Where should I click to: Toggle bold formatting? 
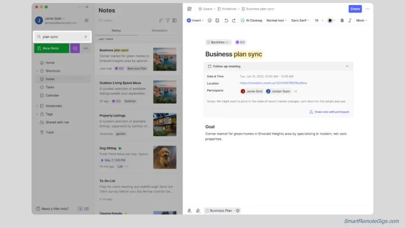[x=342, y=20]
